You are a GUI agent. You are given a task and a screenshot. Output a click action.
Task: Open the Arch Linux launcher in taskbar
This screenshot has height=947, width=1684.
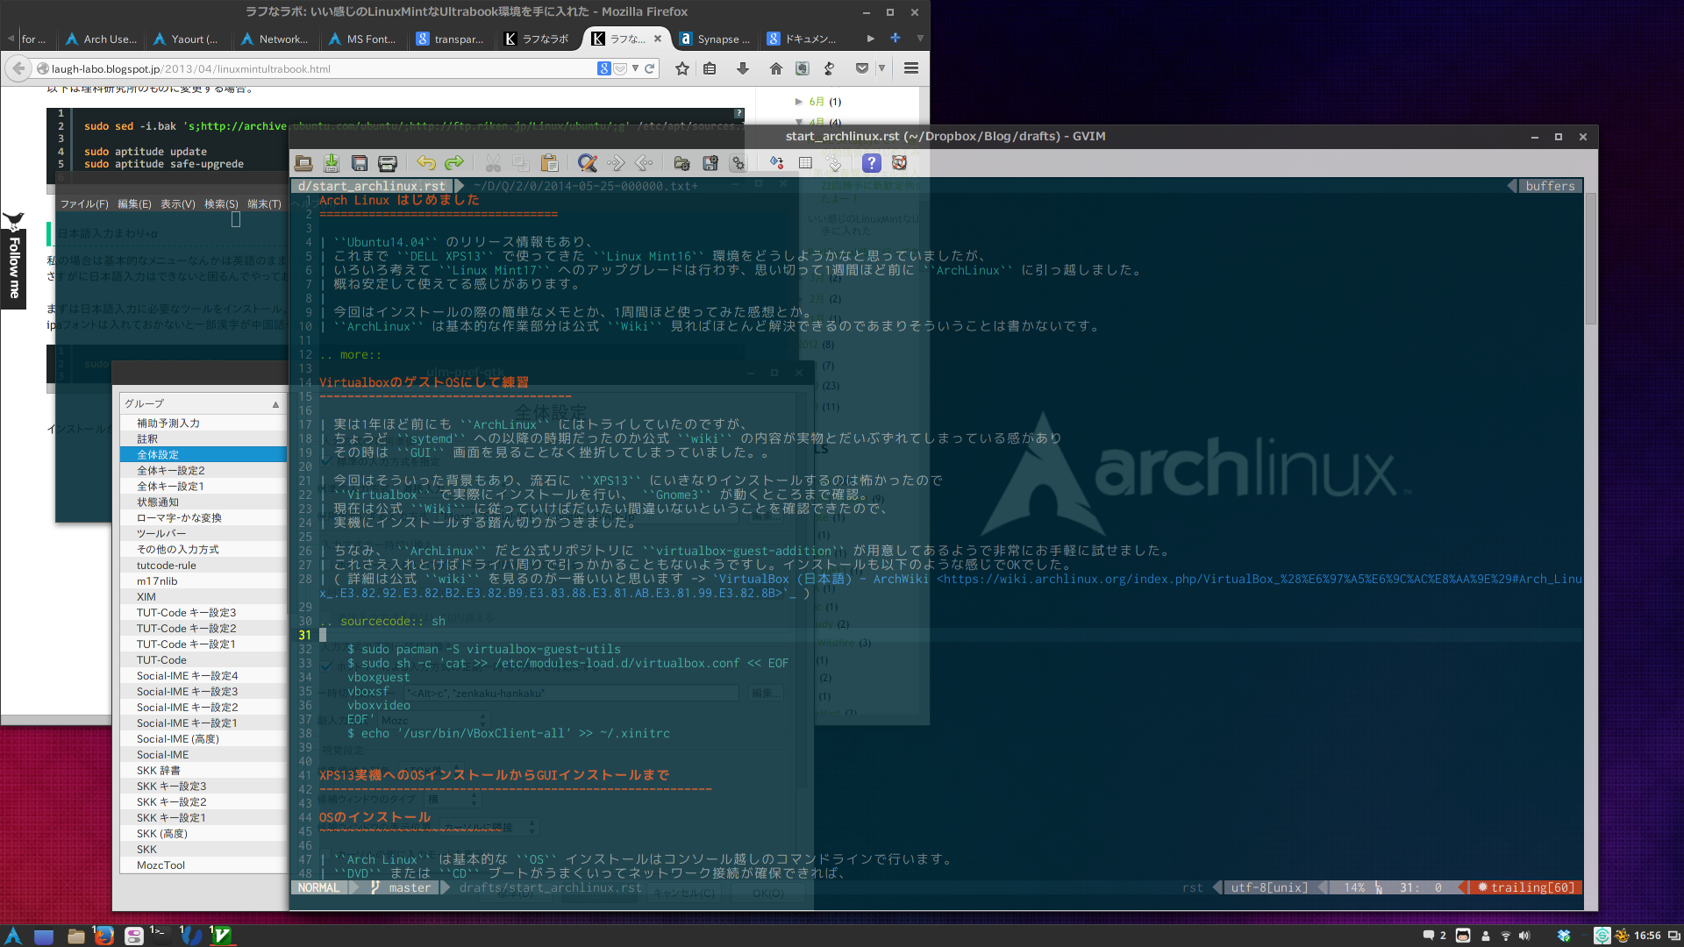(x=14, y=936)
